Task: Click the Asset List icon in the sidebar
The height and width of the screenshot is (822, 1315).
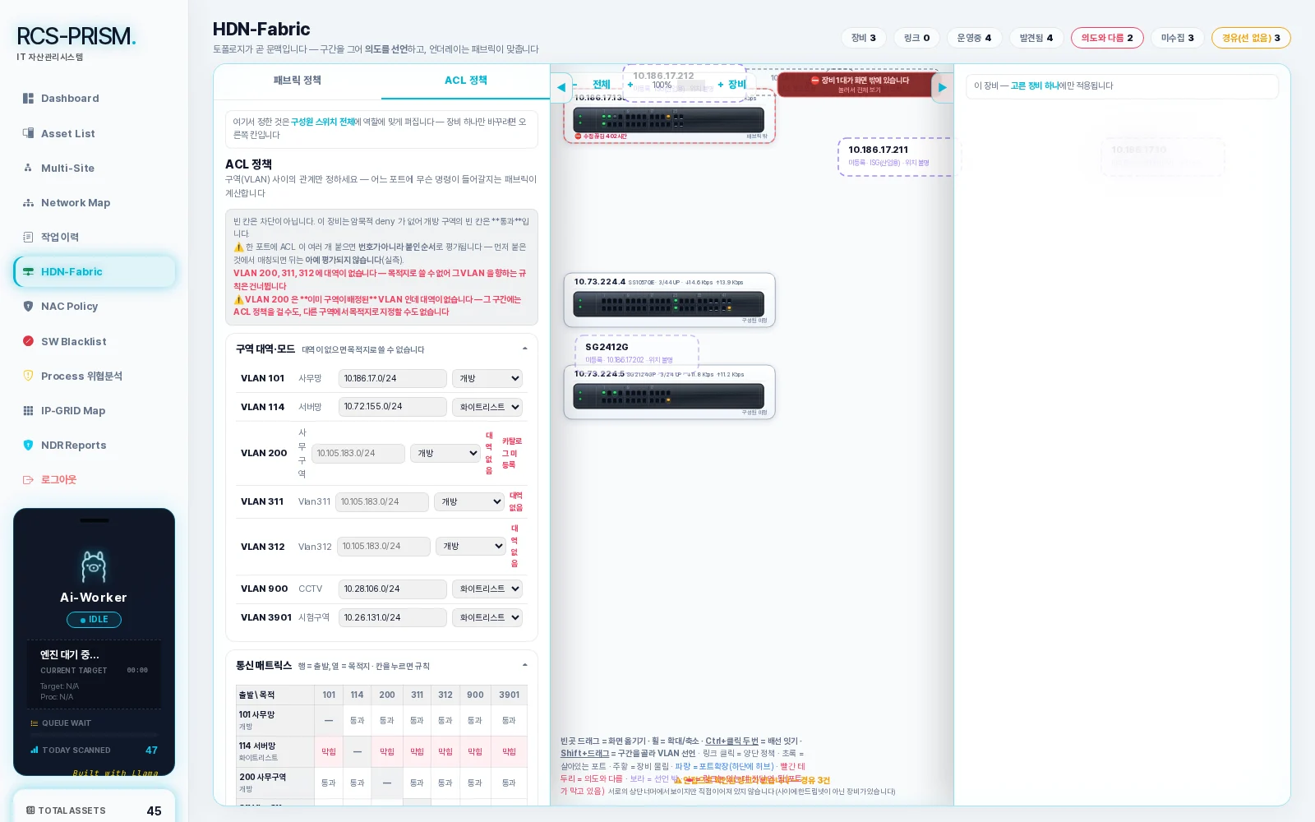Action: (28, 133)
